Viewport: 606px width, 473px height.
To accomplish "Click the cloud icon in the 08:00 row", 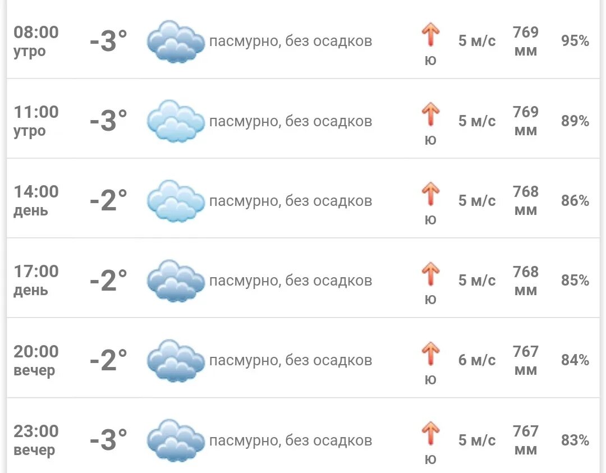I will 176,42.
